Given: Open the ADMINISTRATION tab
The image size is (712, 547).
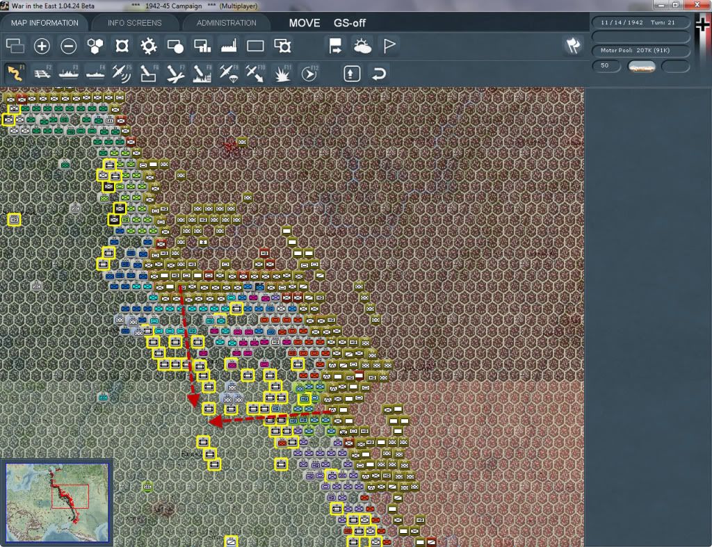Looking at the screenshot, I should coord(226,23).
